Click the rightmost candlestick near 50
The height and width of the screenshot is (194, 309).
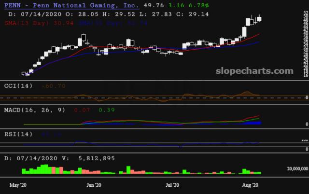260,19
